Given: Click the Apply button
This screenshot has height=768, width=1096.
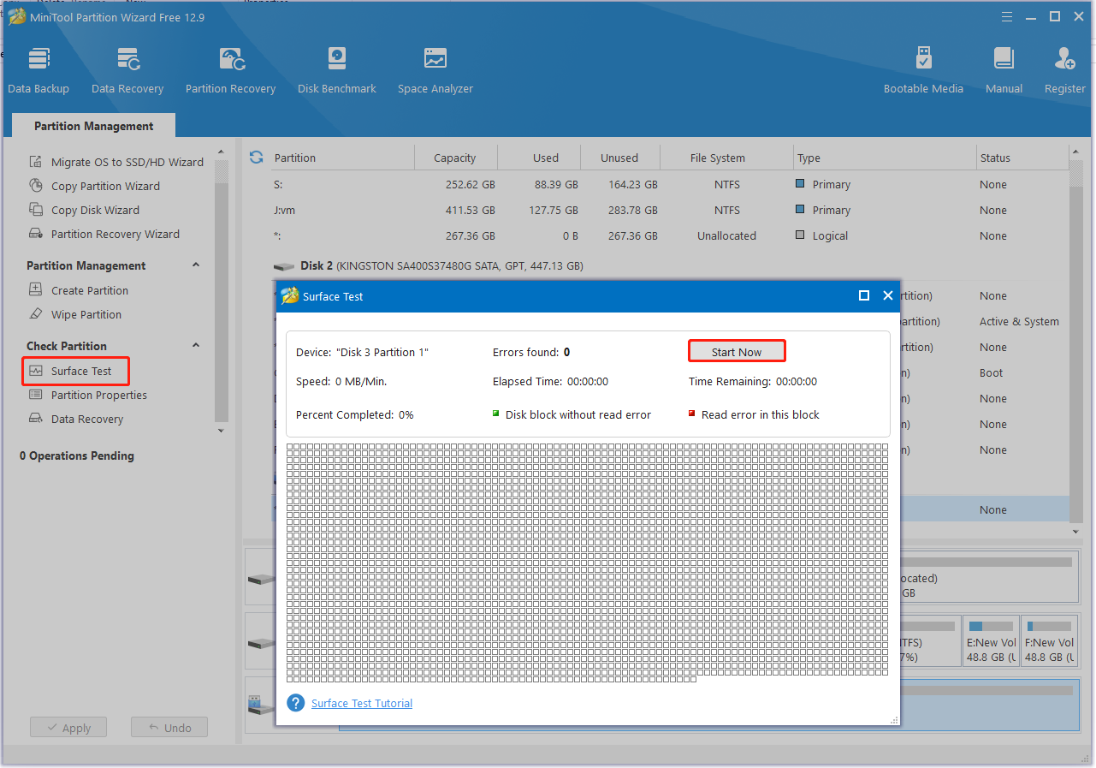Looking at the screenshot, I should [68, 728].
